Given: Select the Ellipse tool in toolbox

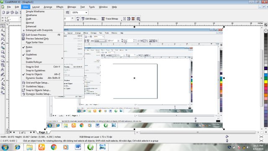Looking at the screenshot, I should pos(3,56).
